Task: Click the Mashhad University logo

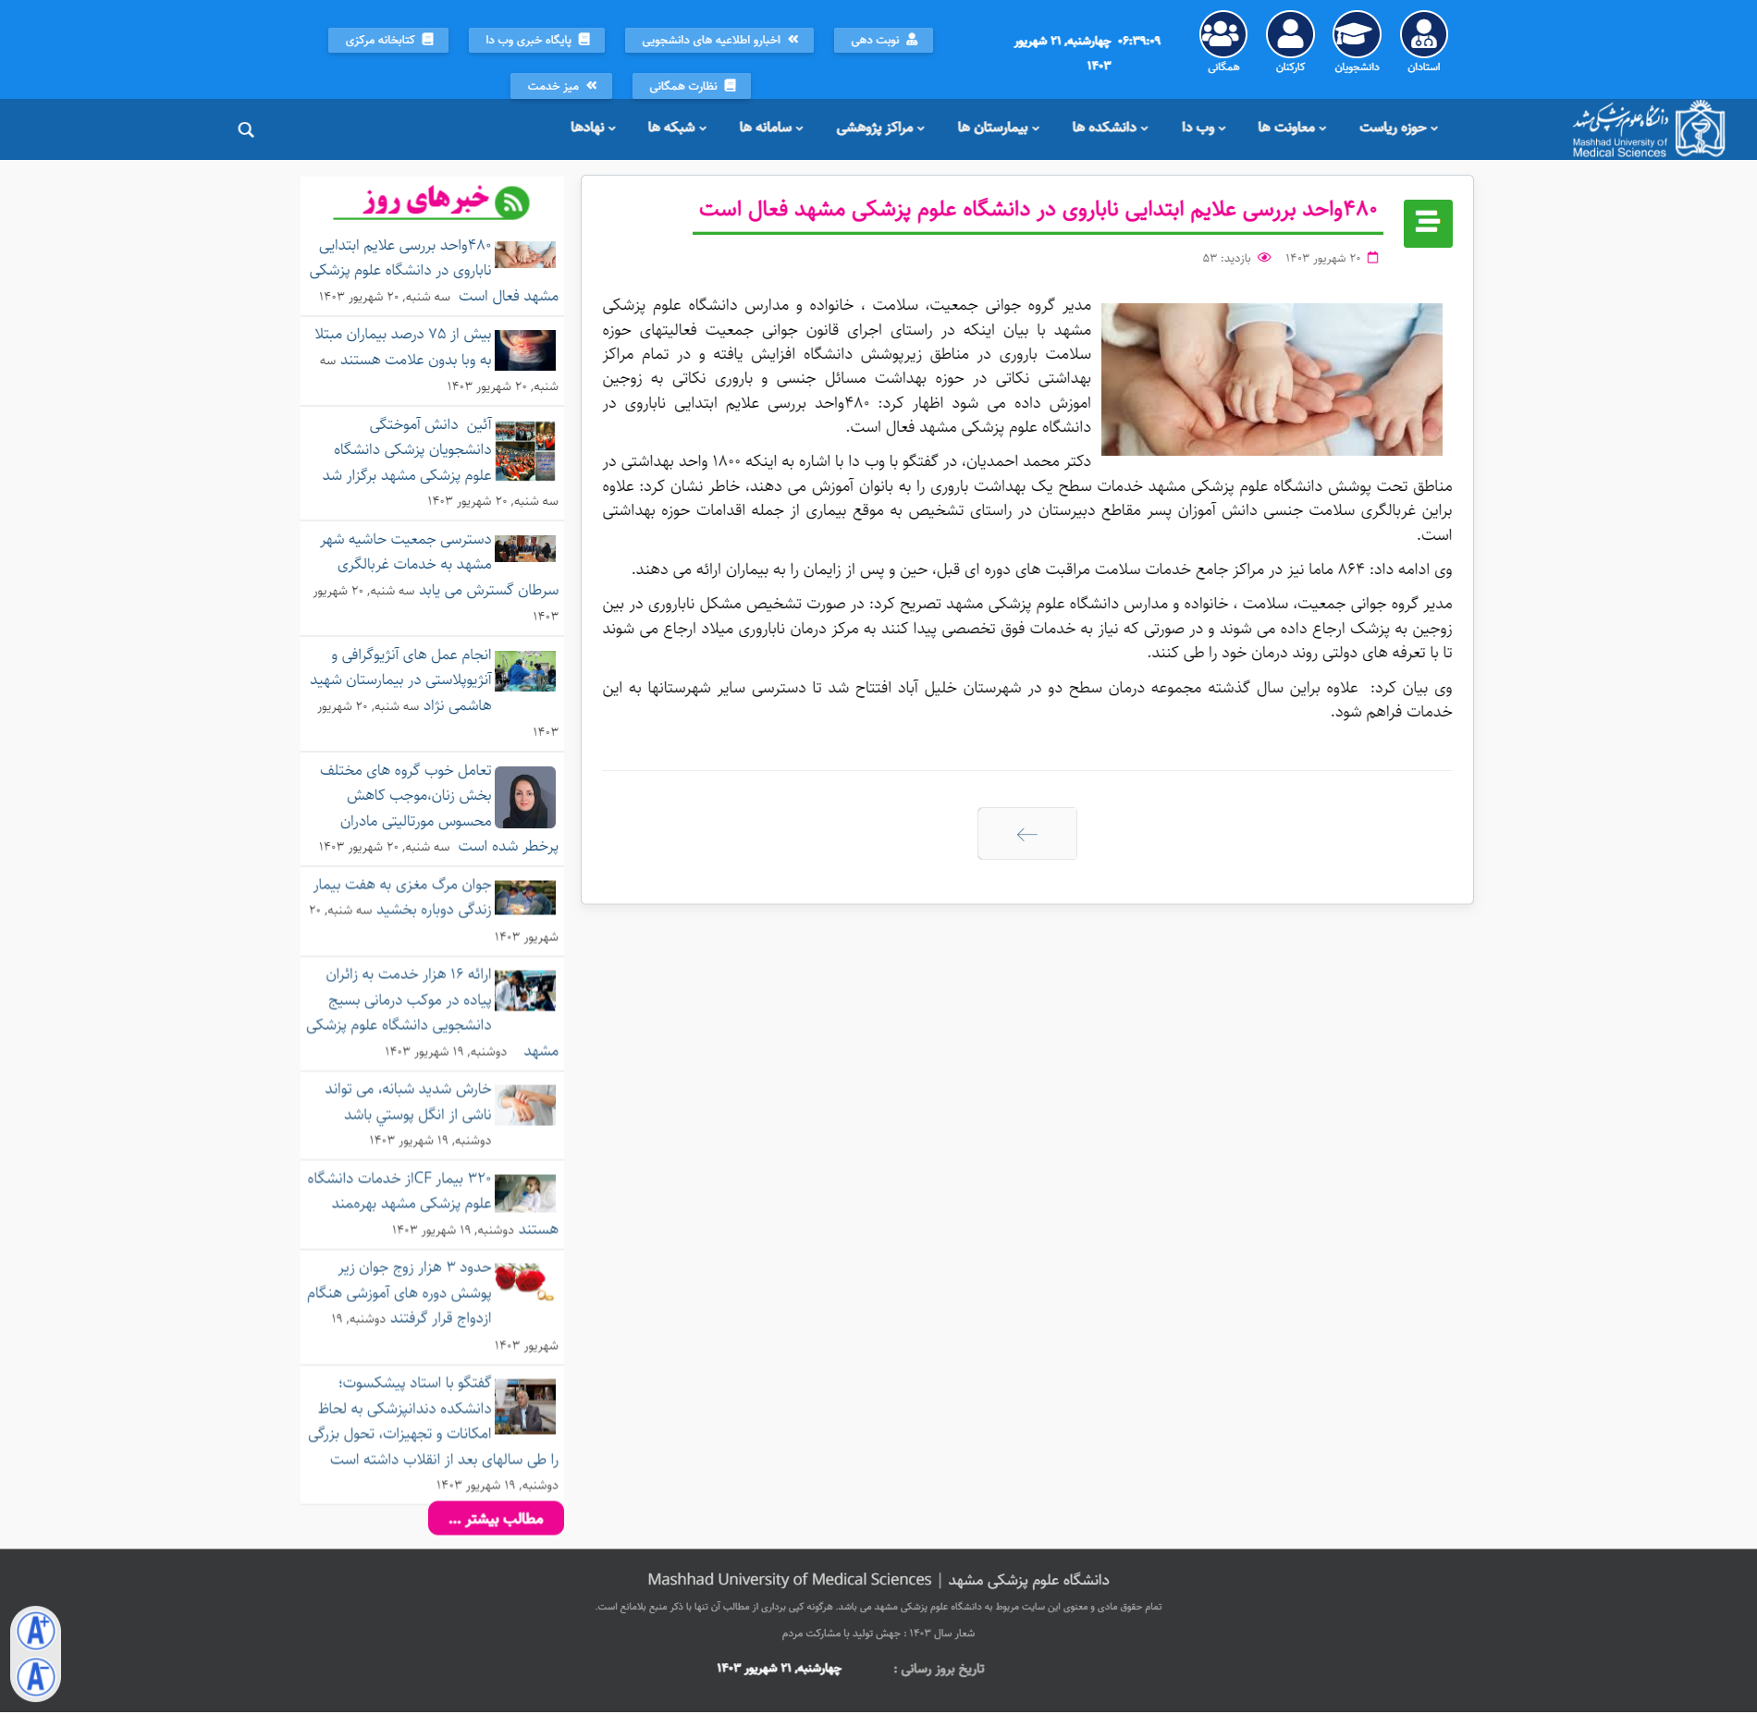Action: (x=1649, y=129)
